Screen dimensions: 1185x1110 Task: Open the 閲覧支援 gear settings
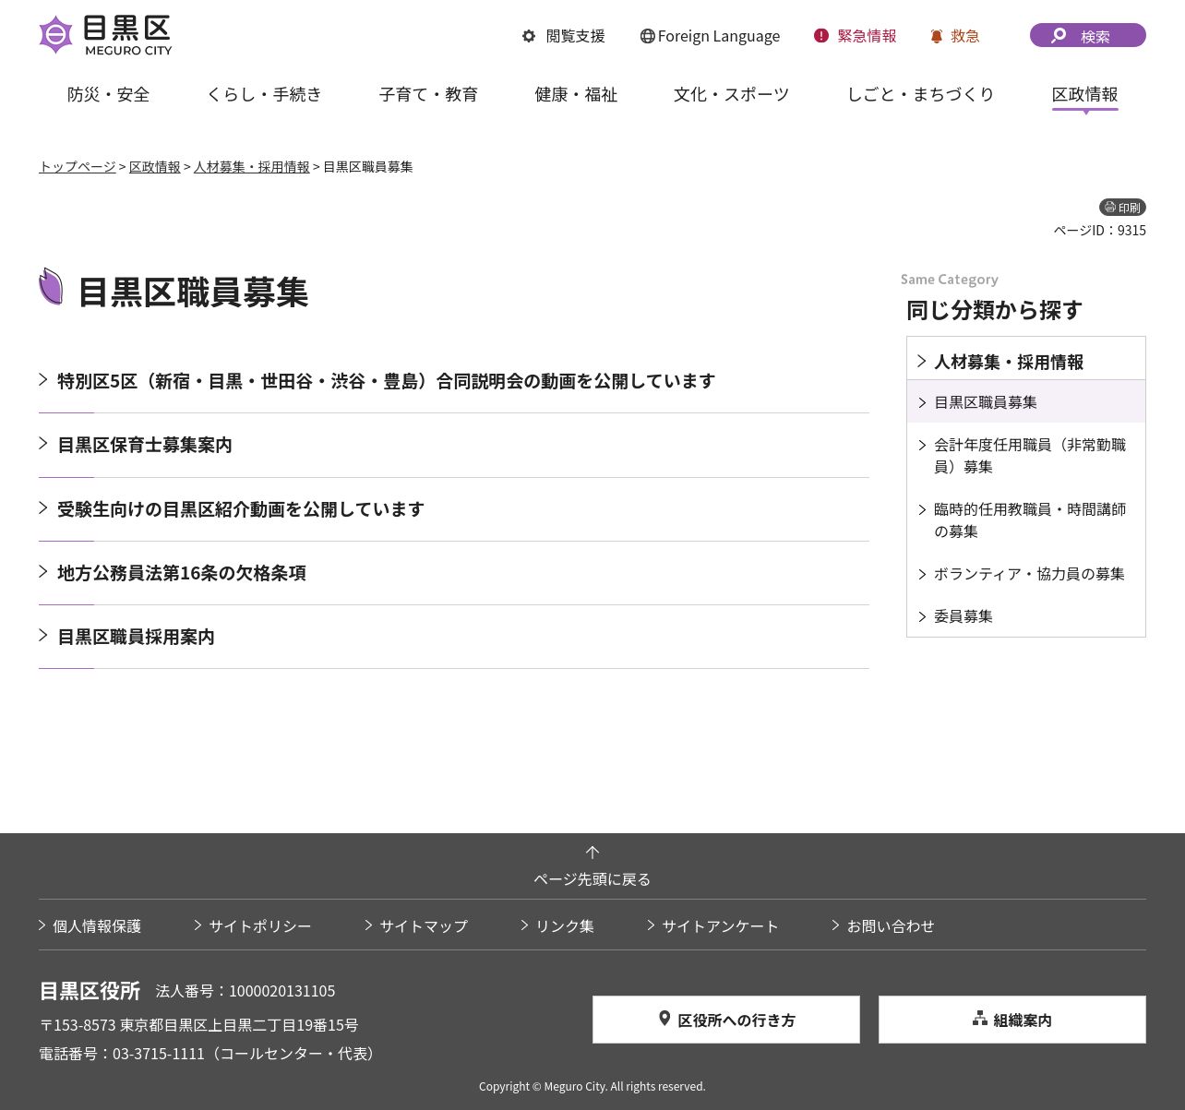tap(529, 36)
